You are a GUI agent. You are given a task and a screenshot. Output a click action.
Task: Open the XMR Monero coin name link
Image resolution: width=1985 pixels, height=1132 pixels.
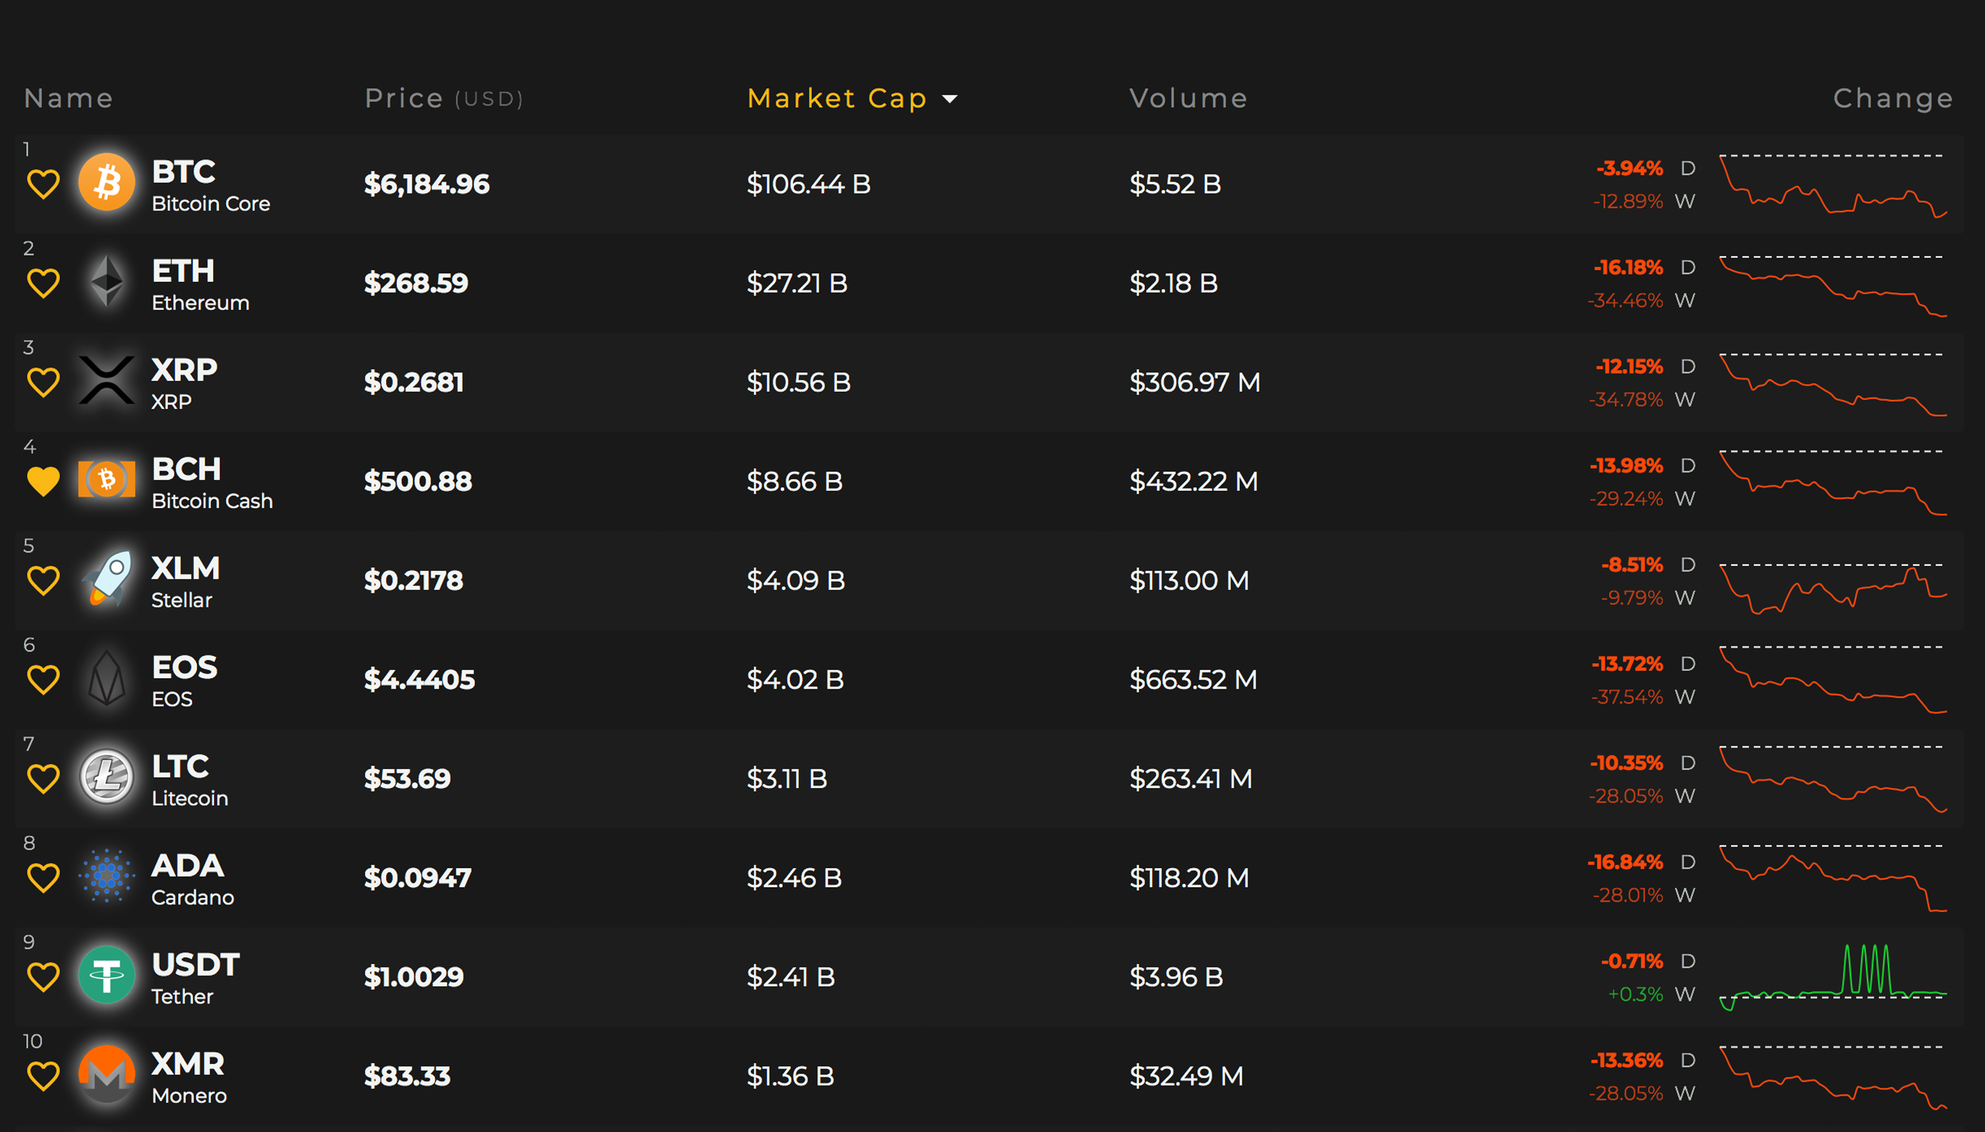188,1064
